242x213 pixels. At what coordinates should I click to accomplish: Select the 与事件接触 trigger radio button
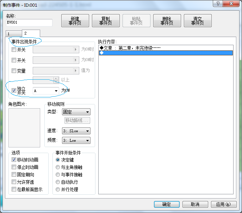pyautogui.click(x=58, y=175)
